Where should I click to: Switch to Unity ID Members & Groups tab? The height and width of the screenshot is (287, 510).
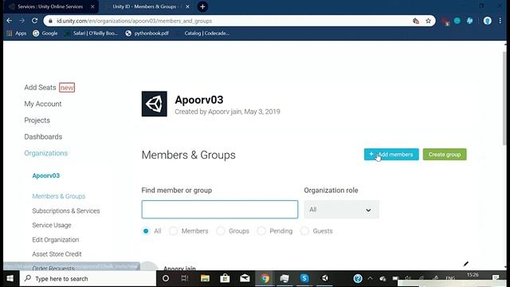click(x=145, y=6)
